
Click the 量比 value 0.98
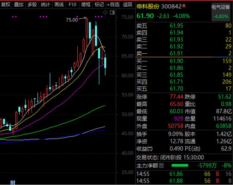tap(226, 104)
